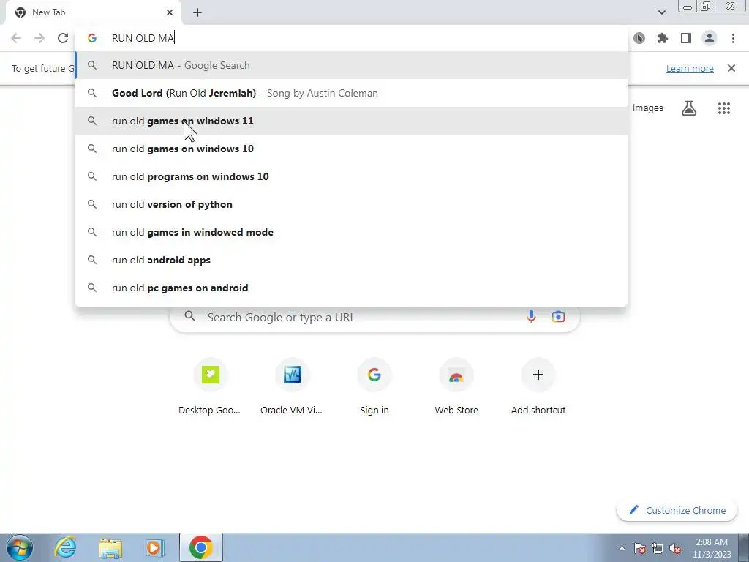Reload the page with refresh icon

[x=63, y=38]
